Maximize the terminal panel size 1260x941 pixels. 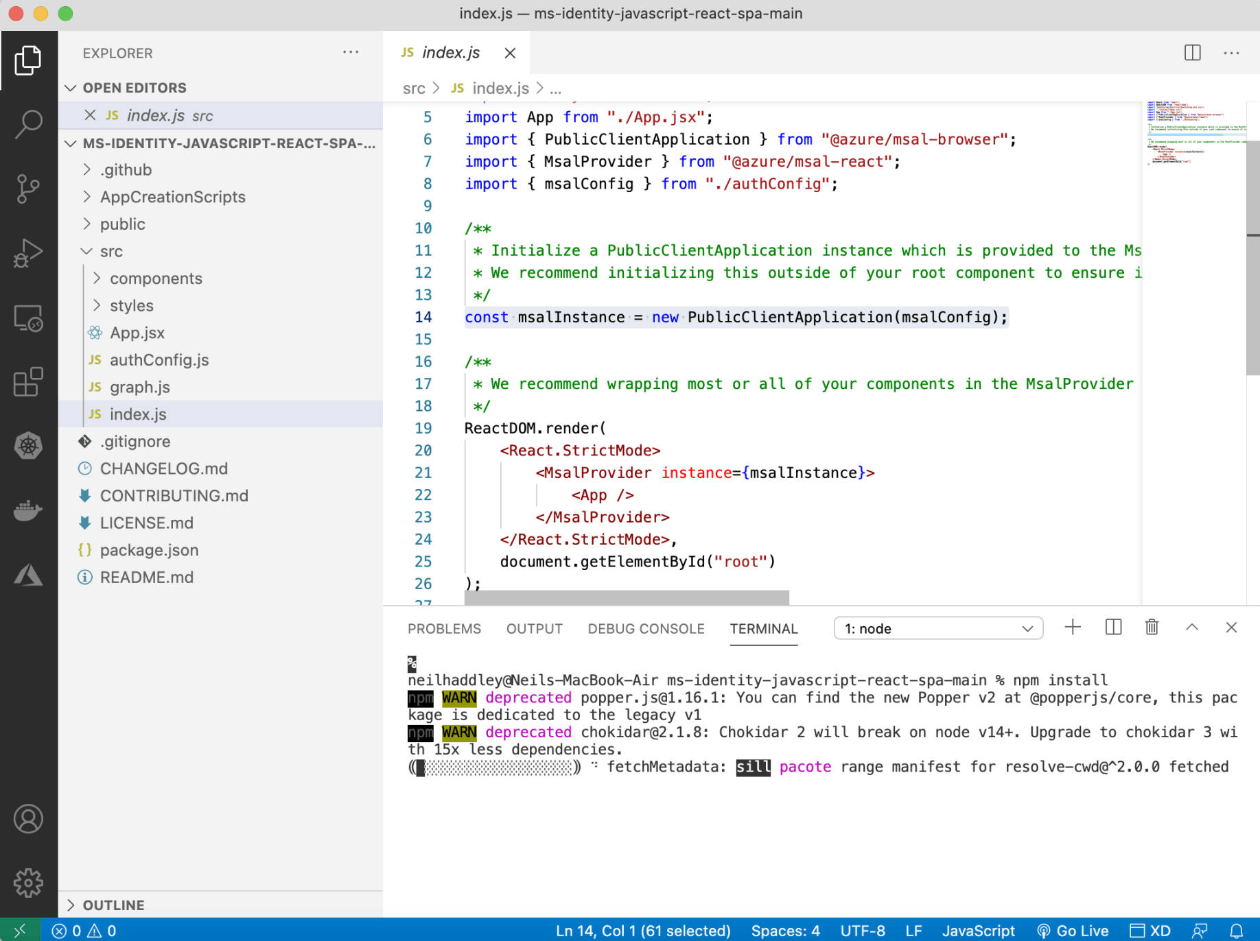(1191, 628)
